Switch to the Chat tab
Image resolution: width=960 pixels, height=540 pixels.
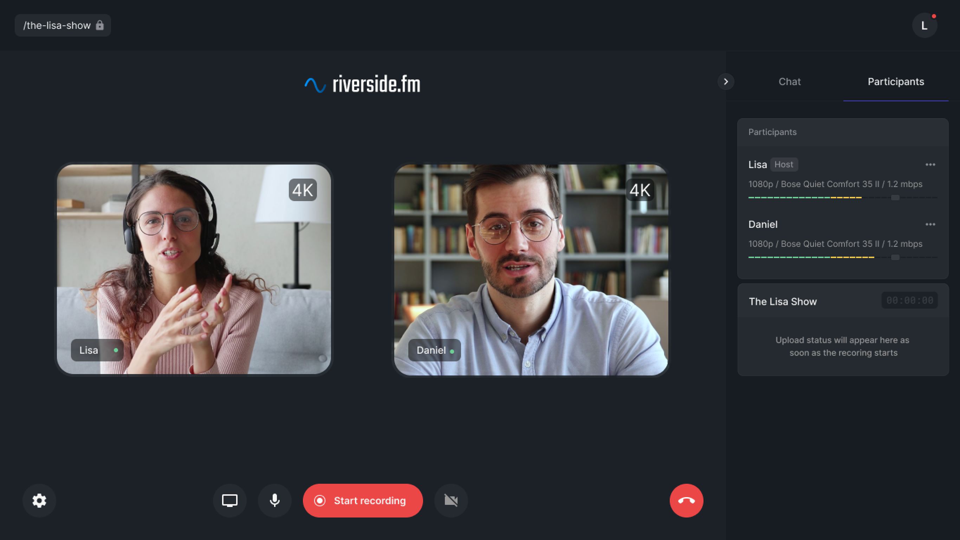tap(789, 82)
